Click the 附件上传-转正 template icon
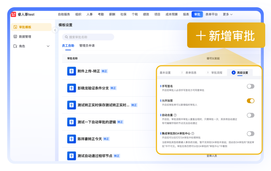Image resolution: width=271 pixels, height=171 pixels. (x=72, y=71)
